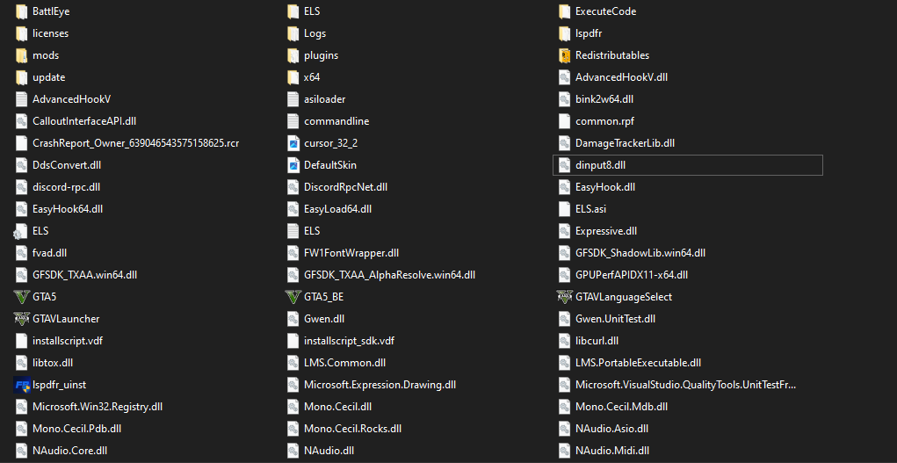Screen dimensions: 897x463
Task: Select the file name NAudio.dll
Action: tap(329, 451)
